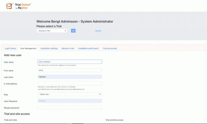Expand the 'Select role' dropdown
The image size is (207, 124).
point(70,94)
